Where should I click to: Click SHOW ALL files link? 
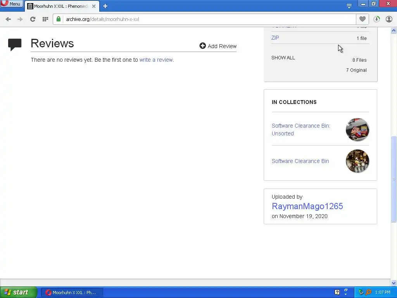pos(283,58)
